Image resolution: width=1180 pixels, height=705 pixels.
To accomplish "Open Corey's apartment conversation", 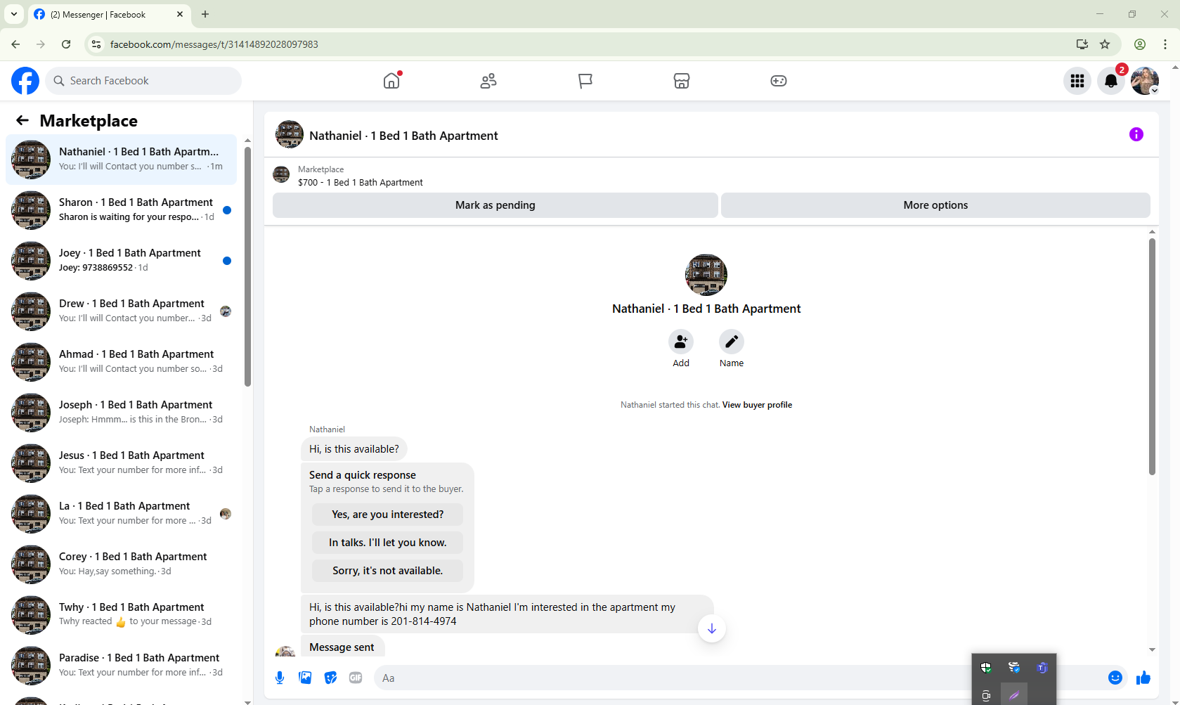I will click(122, 564).
